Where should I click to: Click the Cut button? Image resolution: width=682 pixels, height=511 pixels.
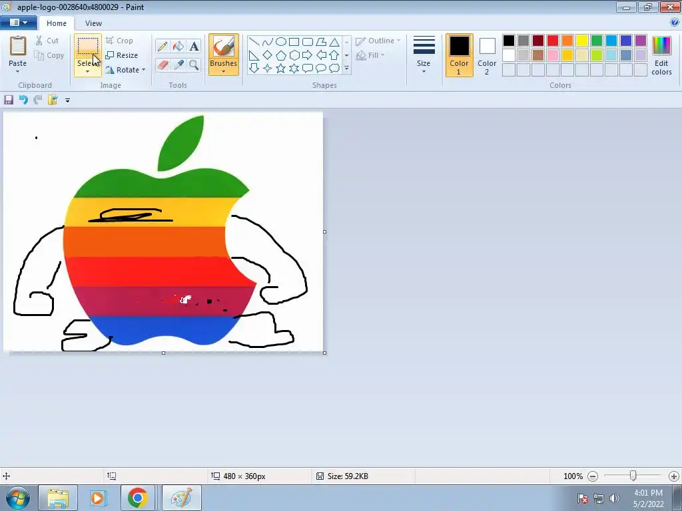tap(47, 41)
